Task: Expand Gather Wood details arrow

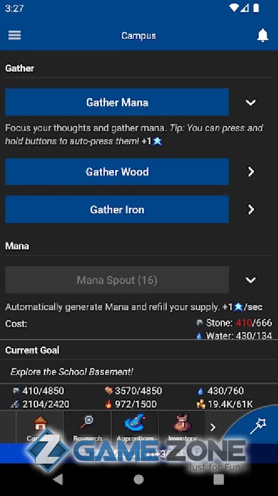Action: click(251, 172)
